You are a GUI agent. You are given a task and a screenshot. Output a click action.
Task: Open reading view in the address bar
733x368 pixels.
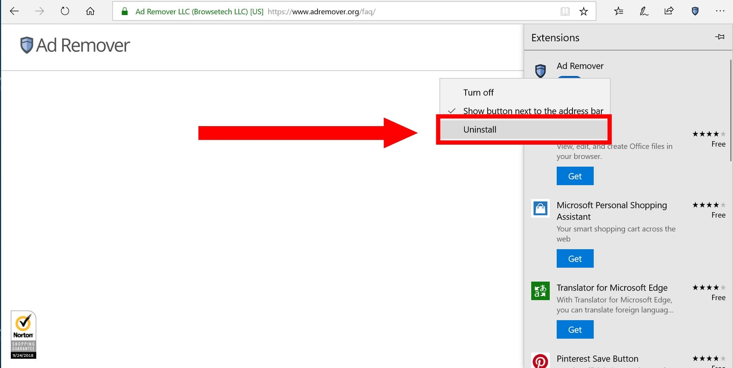point(565,12)
